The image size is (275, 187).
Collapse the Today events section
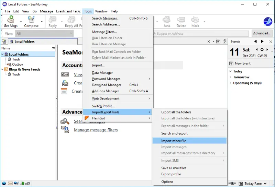(x=230, y=71)
